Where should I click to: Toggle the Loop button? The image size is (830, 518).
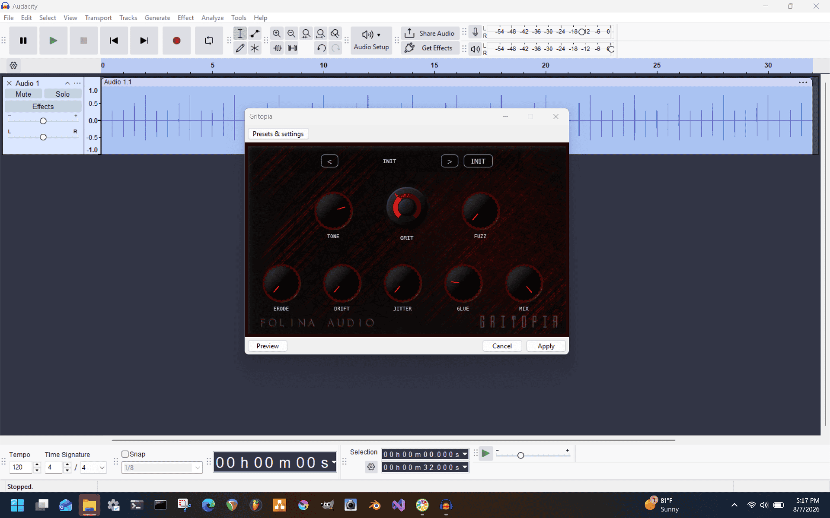tap(209, 41)
